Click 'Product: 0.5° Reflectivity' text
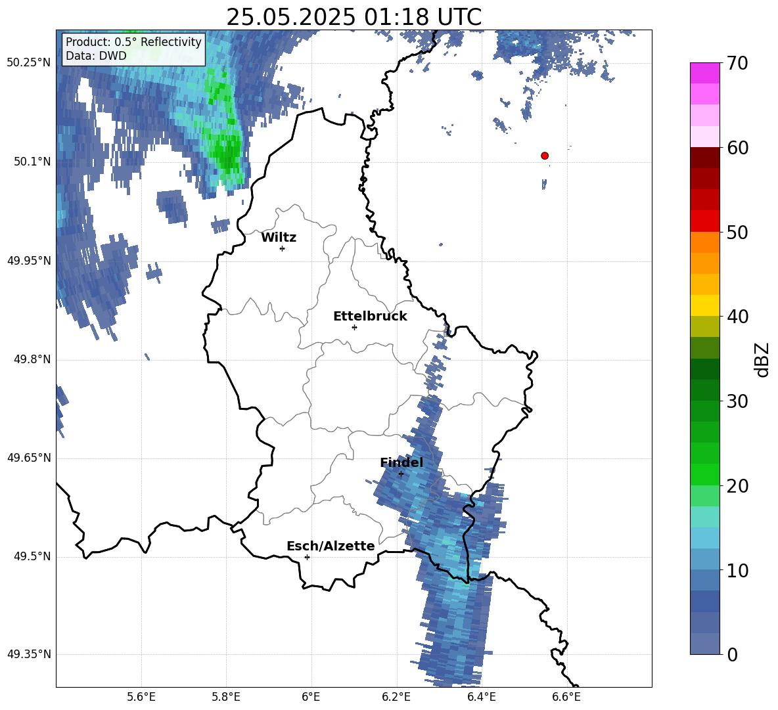Viewport: 778px width, 710px height. coord(133,41)
